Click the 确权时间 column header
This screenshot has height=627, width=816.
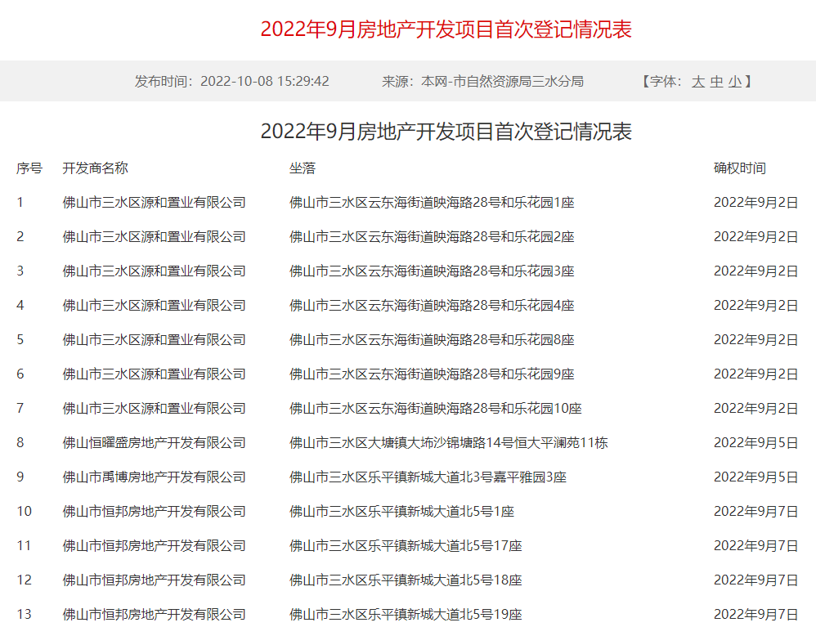click(x=739, y=168)
